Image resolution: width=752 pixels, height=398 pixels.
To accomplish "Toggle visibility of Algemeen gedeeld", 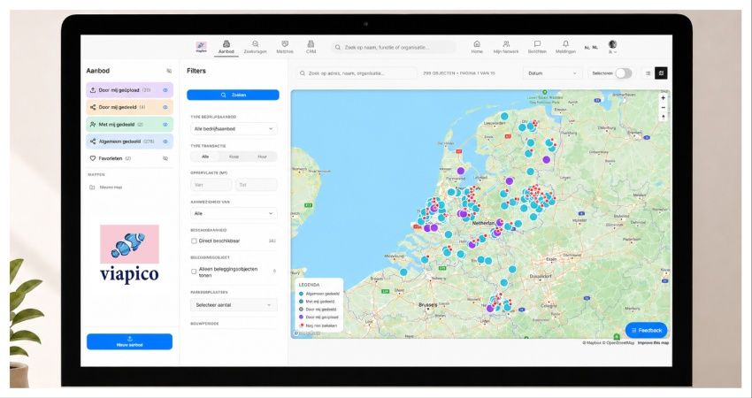I will coord(165,142).
